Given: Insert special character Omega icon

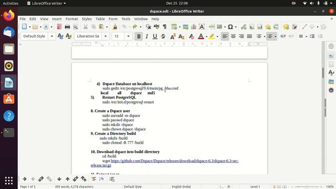Looking at the screenshot, I should coord(230,27).
